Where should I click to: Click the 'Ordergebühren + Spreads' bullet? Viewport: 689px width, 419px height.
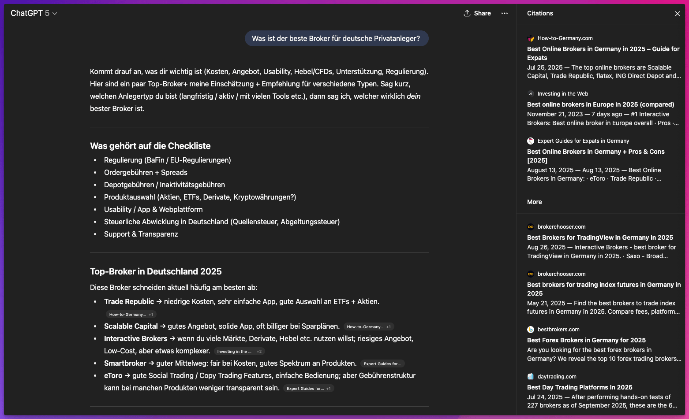coord(146,173)
